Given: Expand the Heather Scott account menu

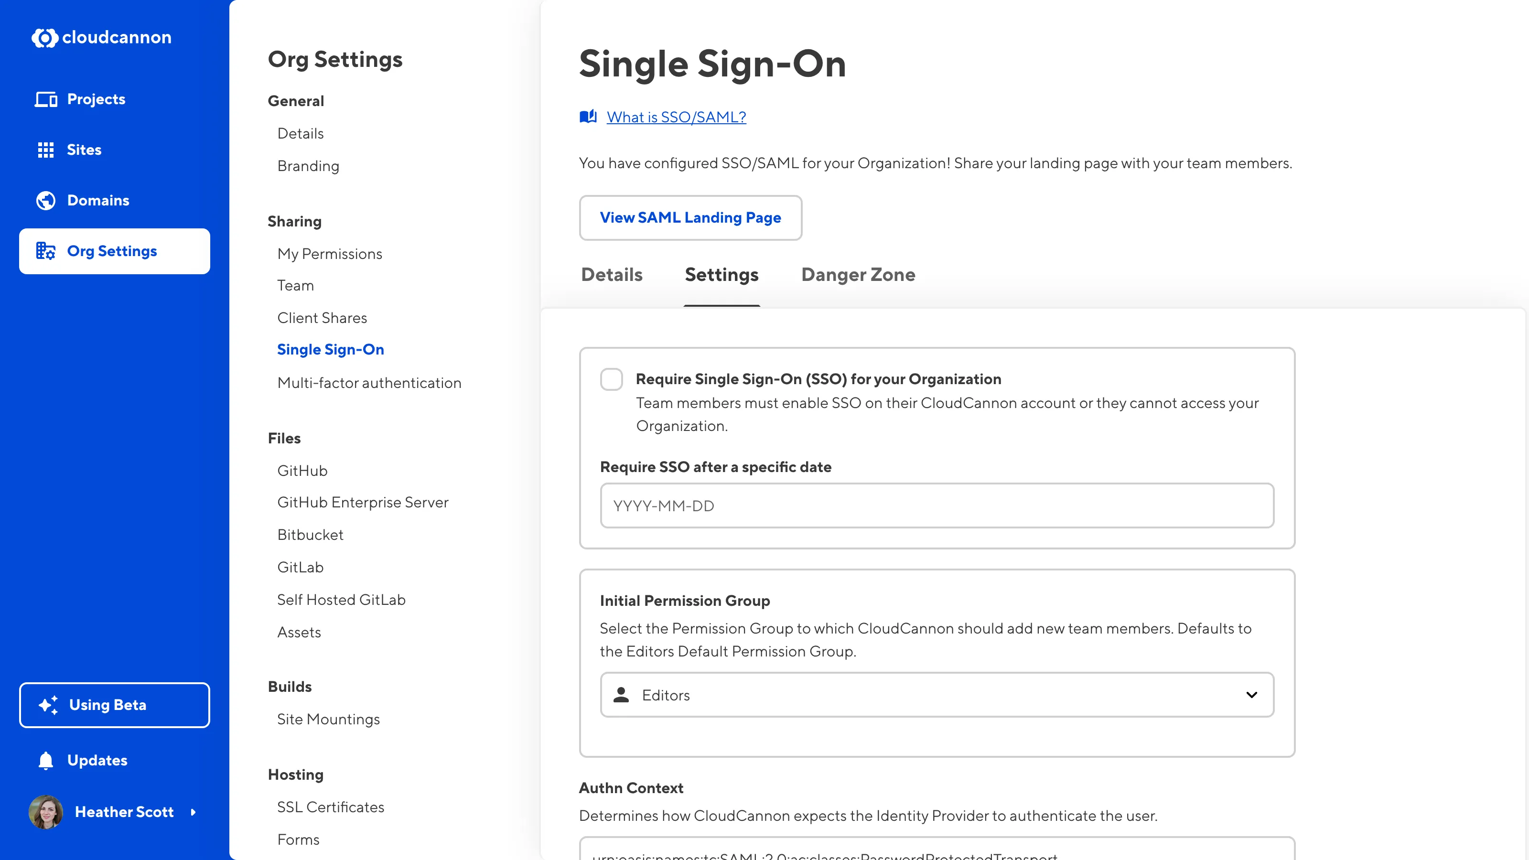Looking at the screenshot, I should (x=194, y=812).
